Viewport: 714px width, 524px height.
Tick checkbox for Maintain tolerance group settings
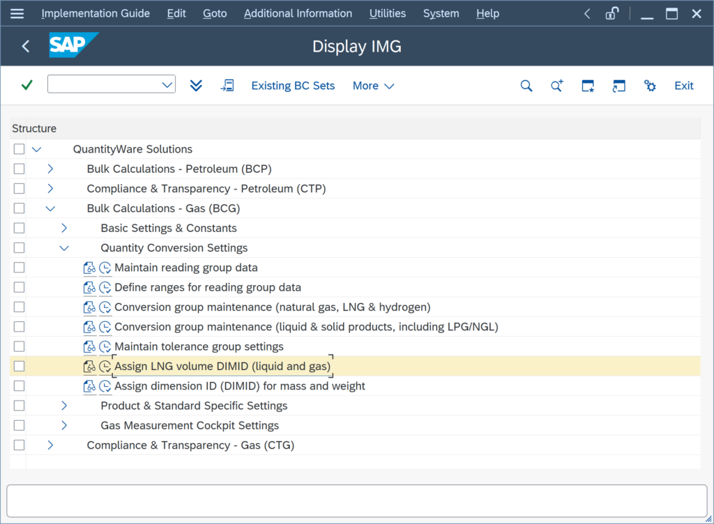pos(19,346)
